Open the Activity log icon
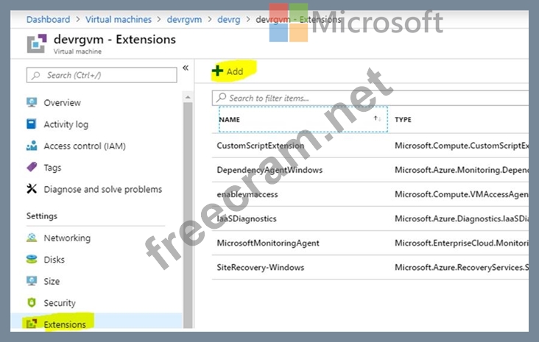 coord(32,124)
